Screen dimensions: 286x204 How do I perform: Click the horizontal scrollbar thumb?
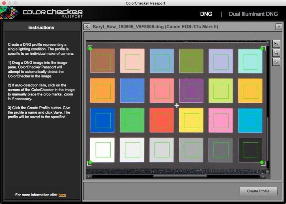click(180, 177)
